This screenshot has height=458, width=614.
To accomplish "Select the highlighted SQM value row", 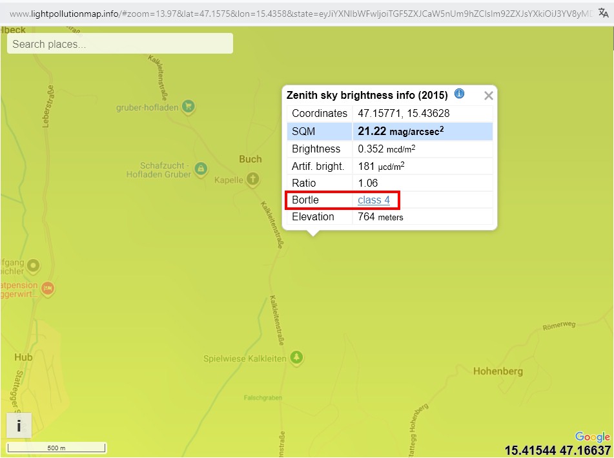I will [x=389, y=131].
